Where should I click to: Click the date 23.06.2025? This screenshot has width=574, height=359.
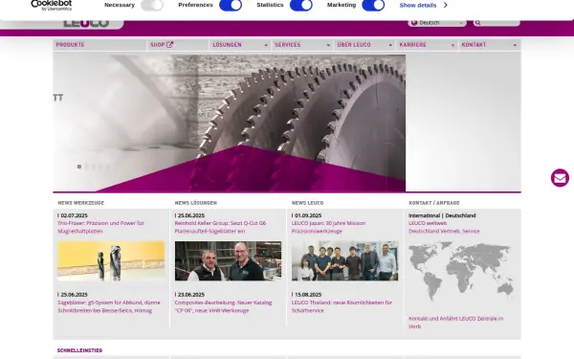click(191, 295)
